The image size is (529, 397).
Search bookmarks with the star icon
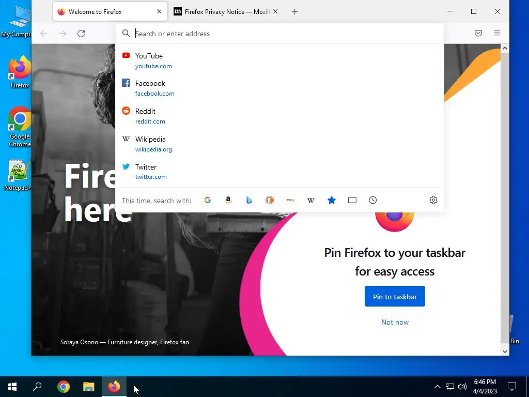coord(332,200)
